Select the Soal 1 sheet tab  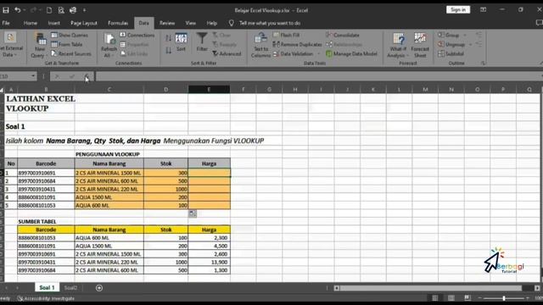pos(47,288)
